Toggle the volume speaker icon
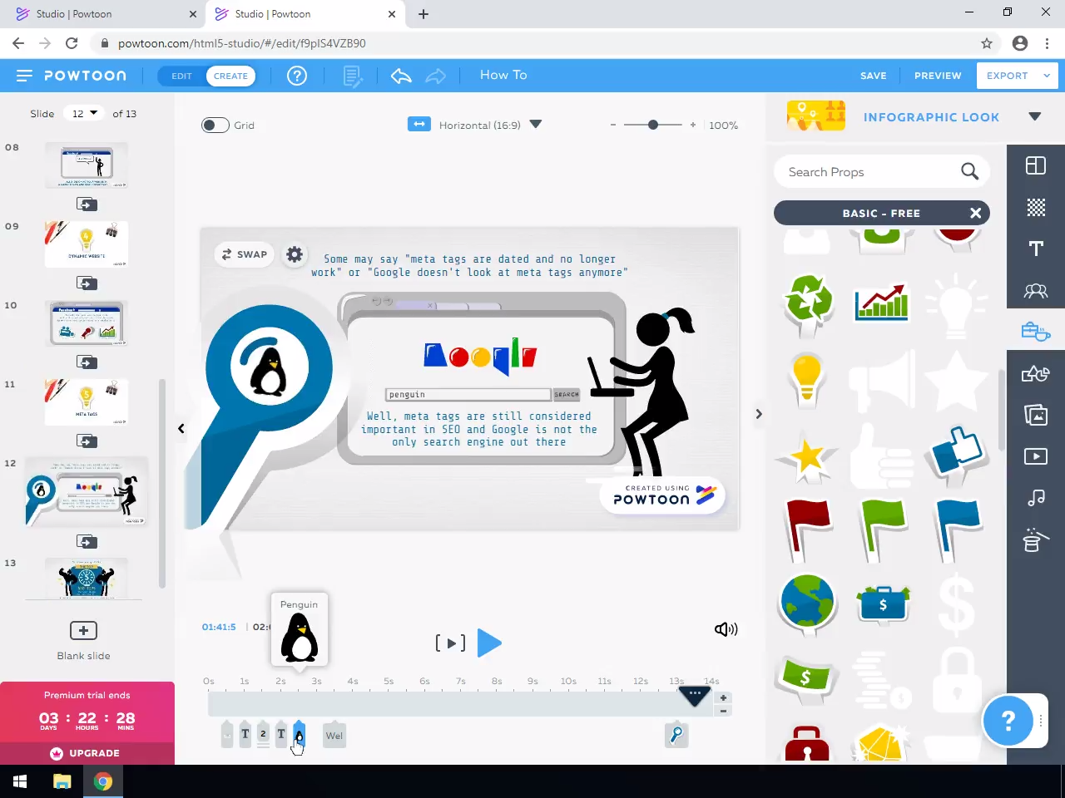 pyautogui.click(x=726, y=629)
